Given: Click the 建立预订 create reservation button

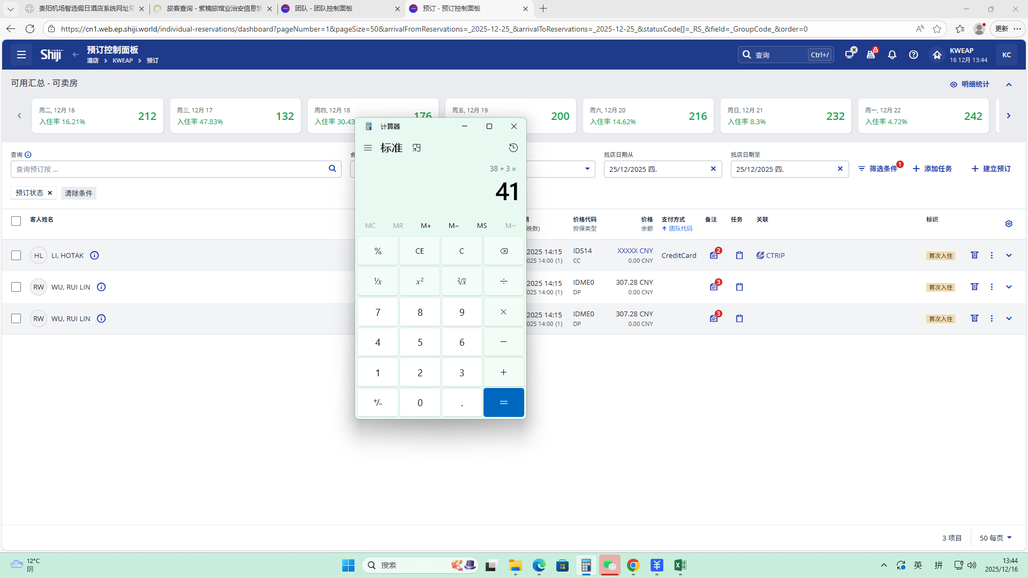Looking at the screenshot, I should [991, 169].
